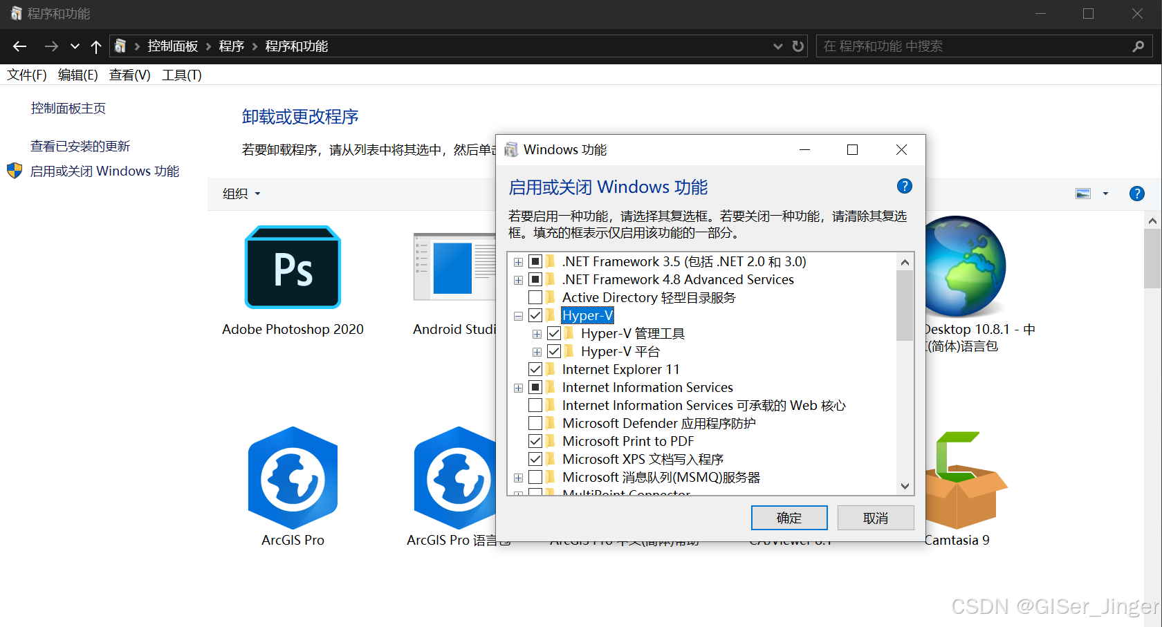Uncheck the Hyper-V feature checkbox
1162x627 pixels.
[x=535, y=315]
